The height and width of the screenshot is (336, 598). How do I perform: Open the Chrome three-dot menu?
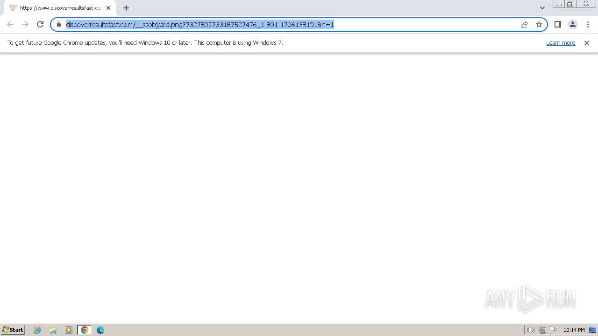(x=588, y=24)
